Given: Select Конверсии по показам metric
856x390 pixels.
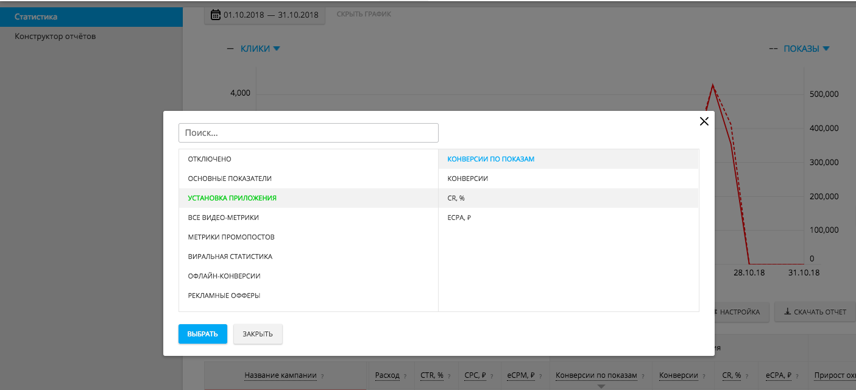Looking at the screenshot, I should 490,159.
